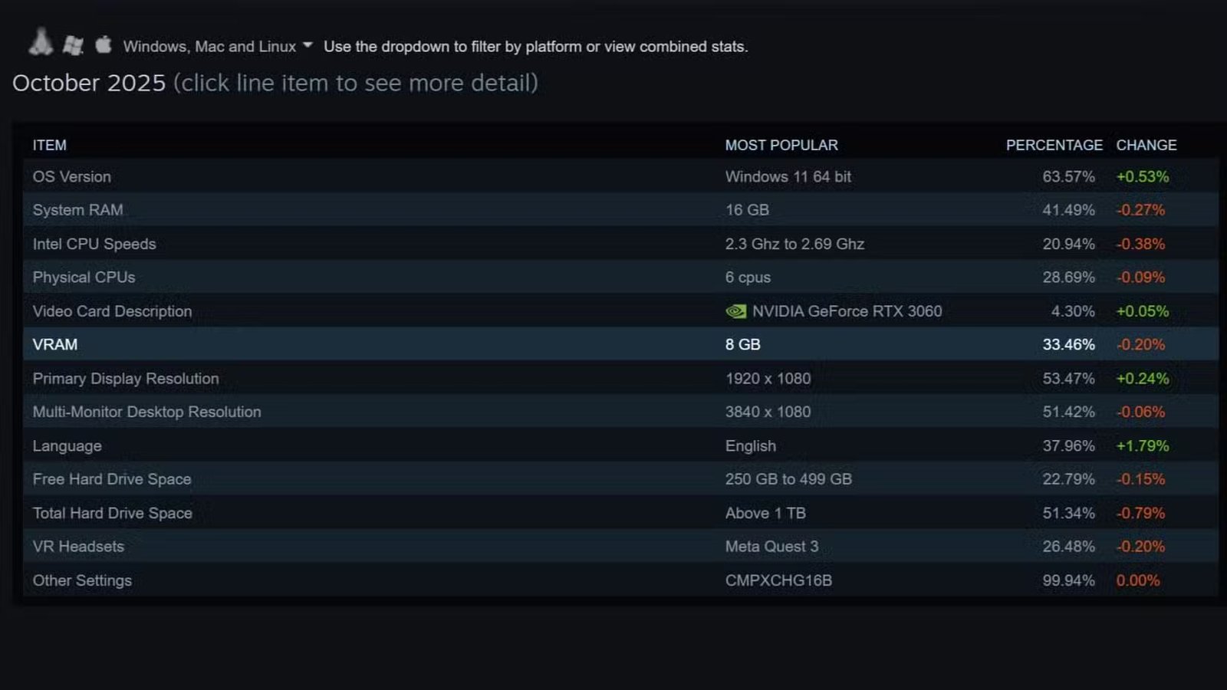Open the platform filter dropdown arrow

(x=307, y=45)
